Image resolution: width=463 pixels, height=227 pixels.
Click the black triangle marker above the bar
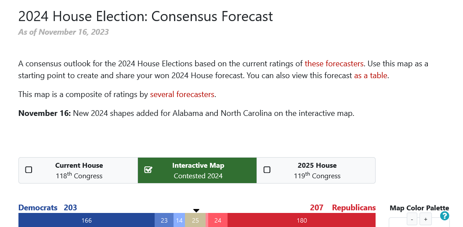point(196,210)
